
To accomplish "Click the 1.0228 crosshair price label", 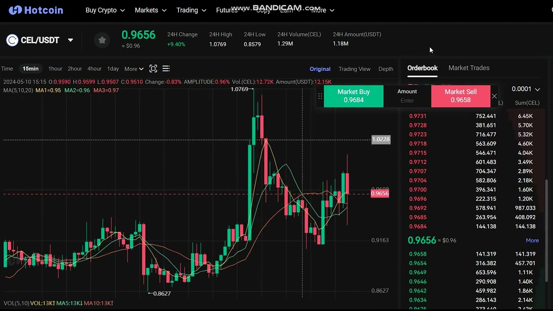I will tap(381, 140).
